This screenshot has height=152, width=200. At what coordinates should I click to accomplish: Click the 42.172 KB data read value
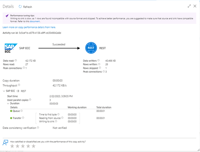pyautogui.click(x=30, y=61)
